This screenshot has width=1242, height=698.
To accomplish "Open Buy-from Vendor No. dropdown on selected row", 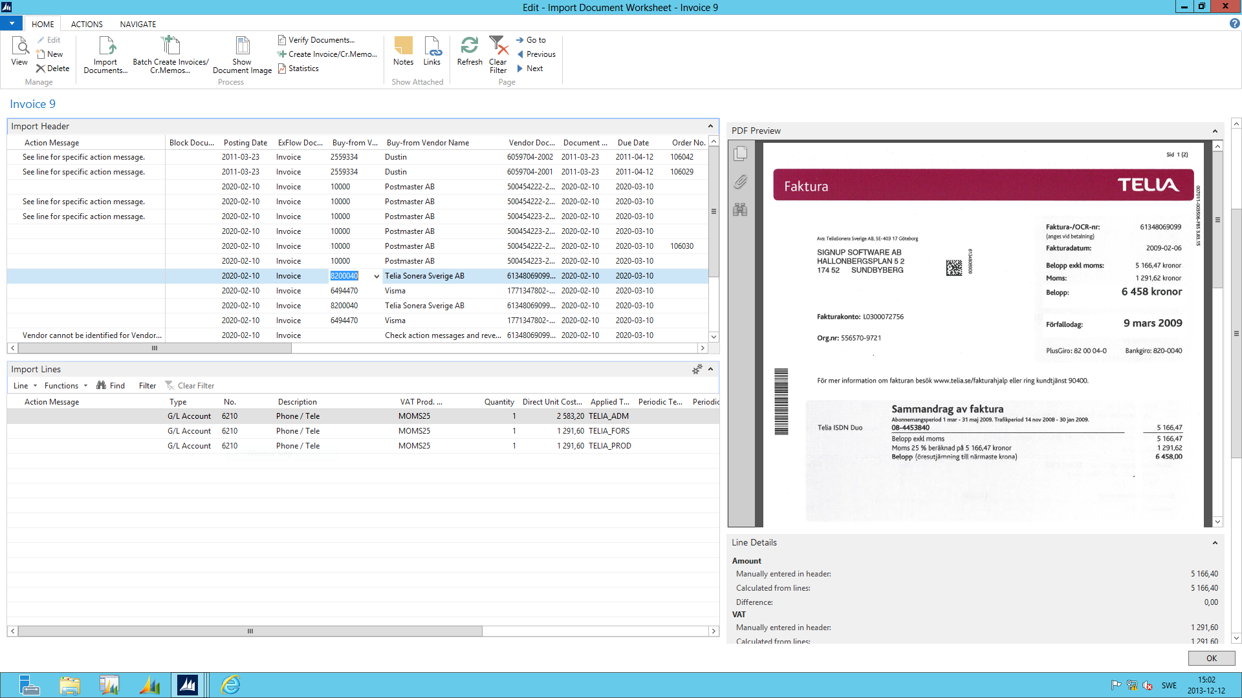I will click(x=376, y=277).
